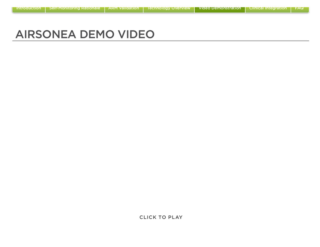
Task: Navigate to the Introduction section
Action: (29, 10)
